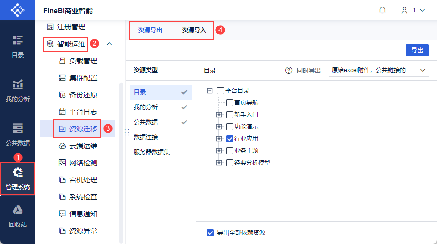Image resolution: width=437 pixels, height=244 pixels.
Task: Click the 导出 button
Action: coord(417,50)
